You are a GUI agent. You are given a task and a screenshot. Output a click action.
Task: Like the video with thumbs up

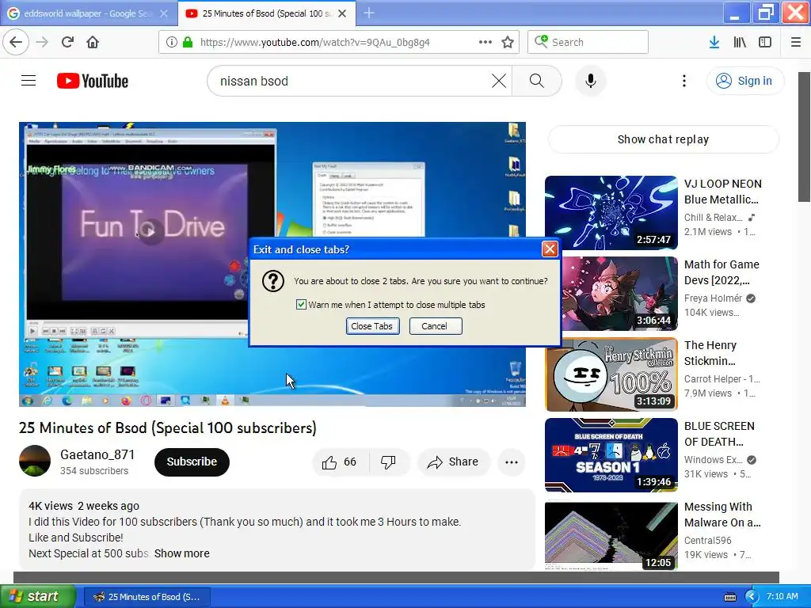(x=341, y=462)
